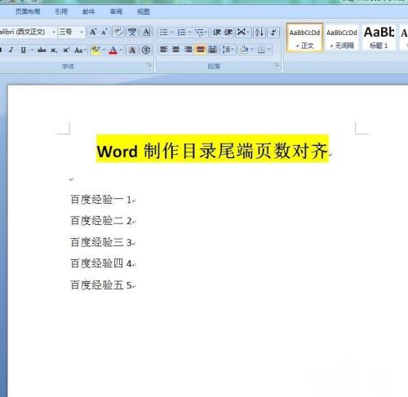Click the Enclose Characters icon

click(x=146, y=50)
